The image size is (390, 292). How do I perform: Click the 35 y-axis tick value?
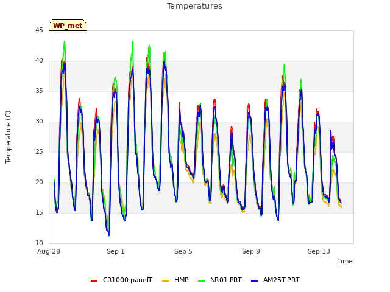click(39, 91)
